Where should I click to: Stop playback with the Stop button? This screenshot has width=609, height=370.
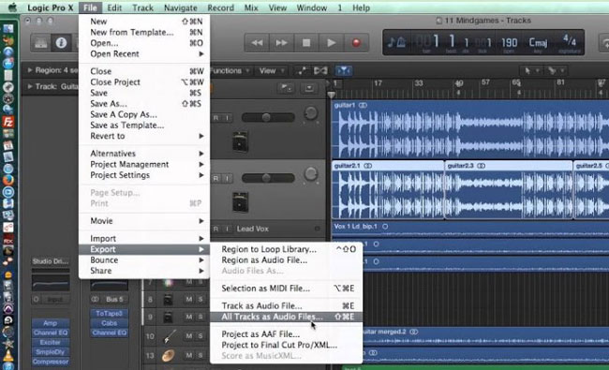click(x=306, y=43)
